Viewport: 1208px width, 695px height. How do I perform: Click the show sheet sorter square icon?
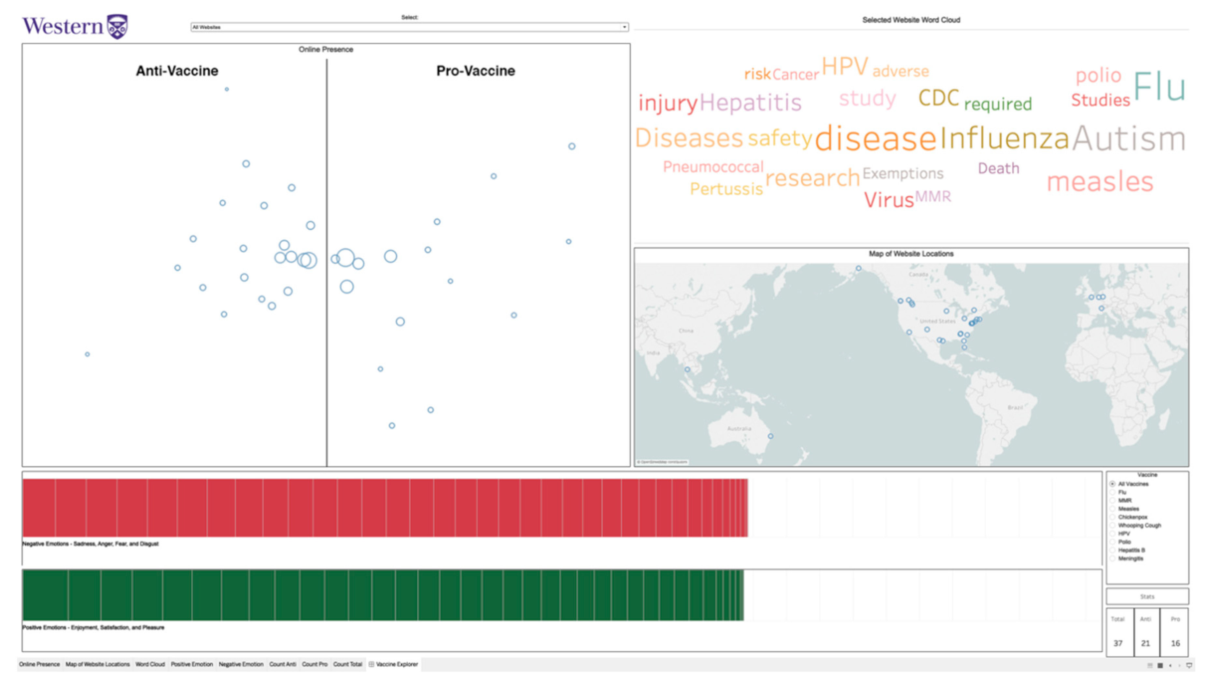pos(1160,665)
